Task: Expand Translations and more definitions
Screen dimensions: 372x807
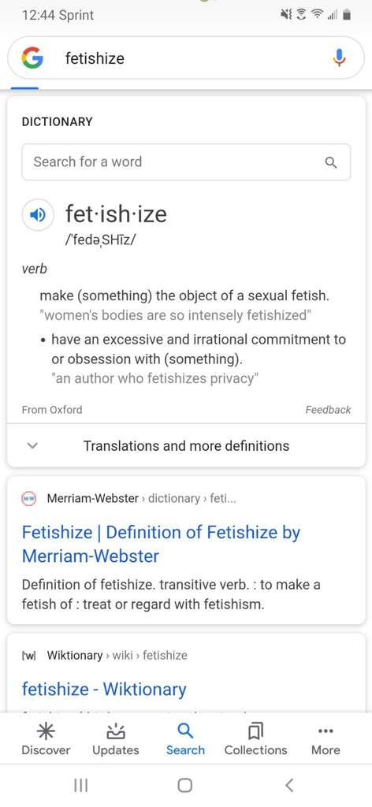Action: [186, 446]
